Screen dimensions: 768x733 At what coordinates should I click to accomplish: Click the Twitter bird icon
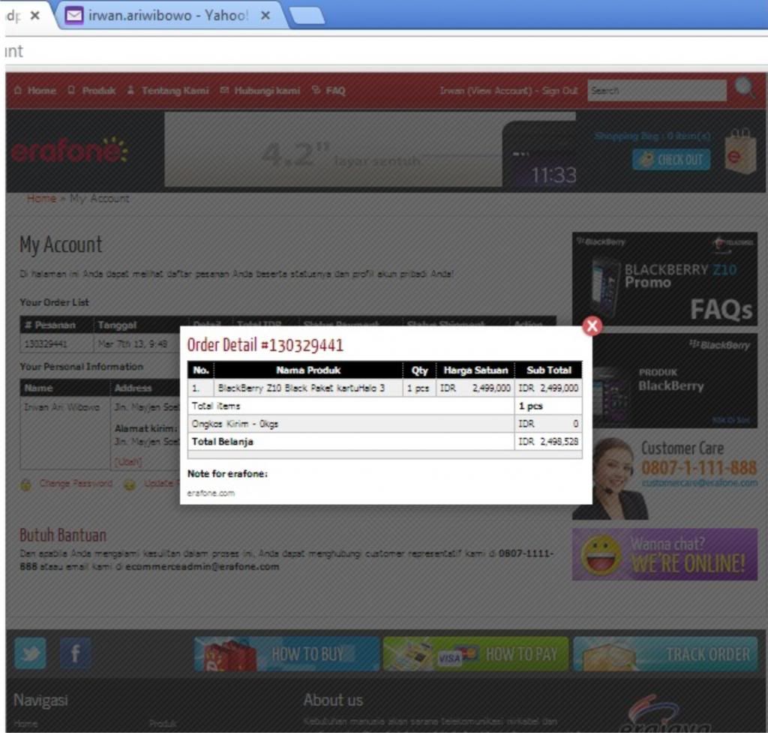pyautogui.click(x=30, y=653)
